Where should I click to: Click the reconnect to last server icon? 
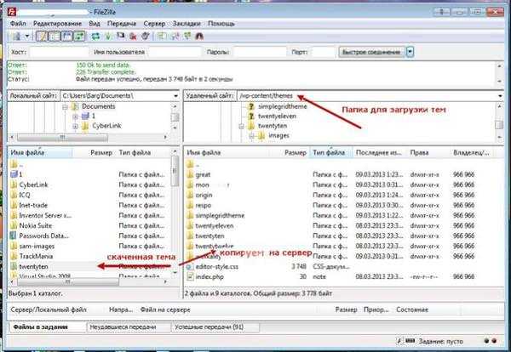(x=145, y=36)
